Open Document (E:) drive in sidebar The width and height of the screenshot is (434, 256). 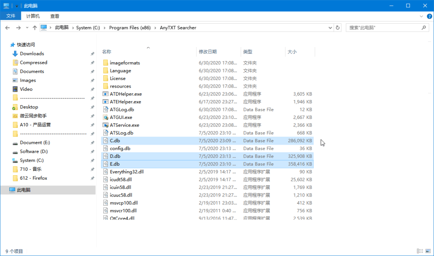pos(35,143)
